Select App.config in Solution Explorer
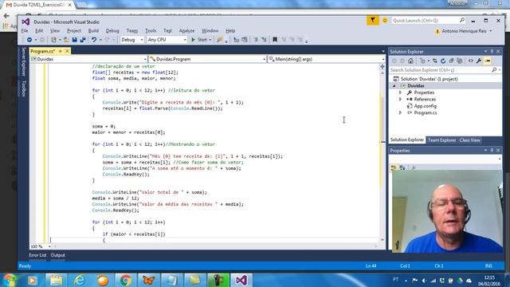 [x=425, y=106]
